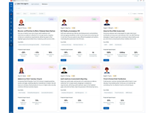Open Agent Nova card's three-dot menu
The width and height of the screenshot is (156, 113).
pyautogui.click(x=55, y=19)
